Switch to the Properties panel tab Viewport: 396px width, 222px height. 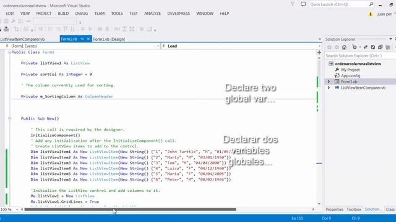(x=334, y=210)
